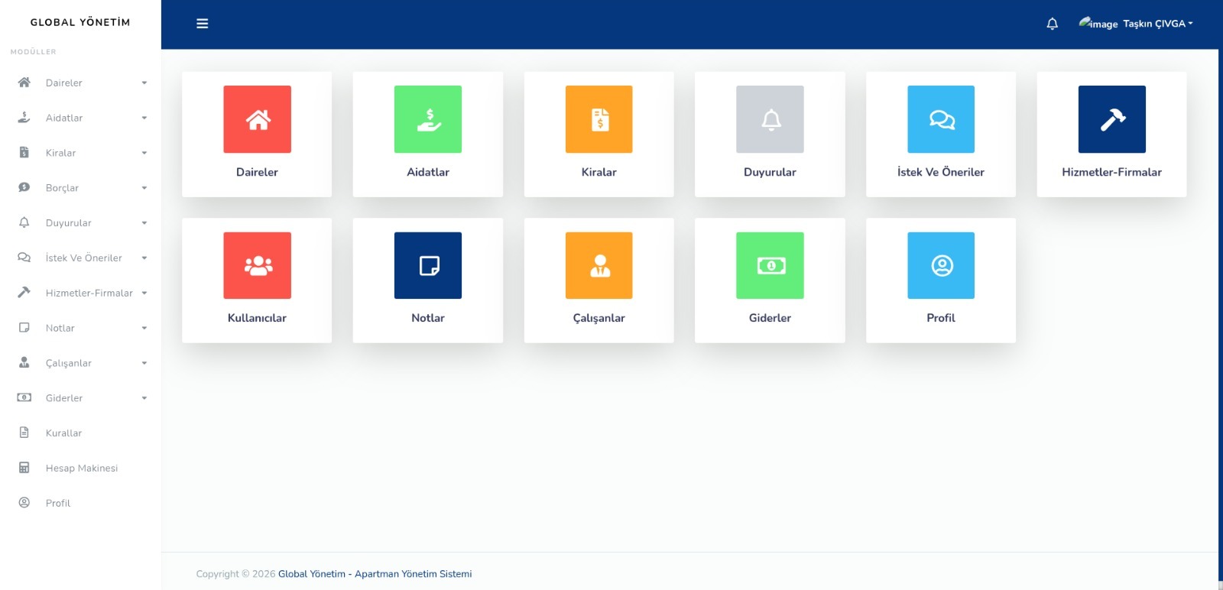Expand the Daireler sidebar submenu arrow
This screenshot has height=590, width=1223.
point(144,83)
